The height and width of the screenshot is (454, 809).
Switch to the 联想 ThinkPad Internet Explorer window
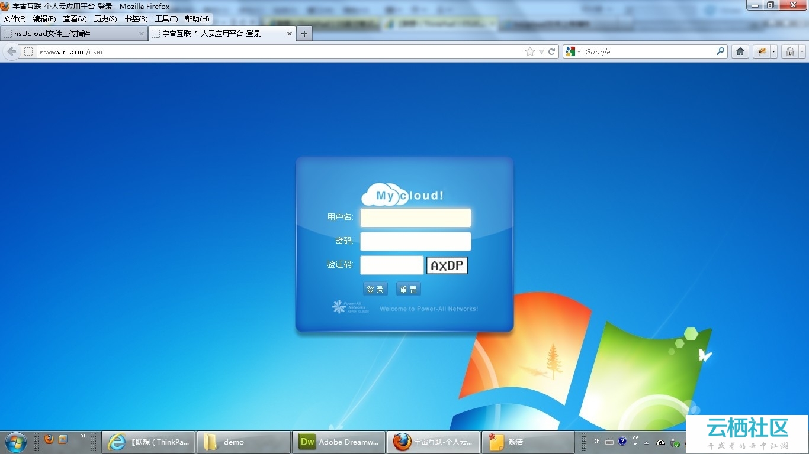(149, 442)
